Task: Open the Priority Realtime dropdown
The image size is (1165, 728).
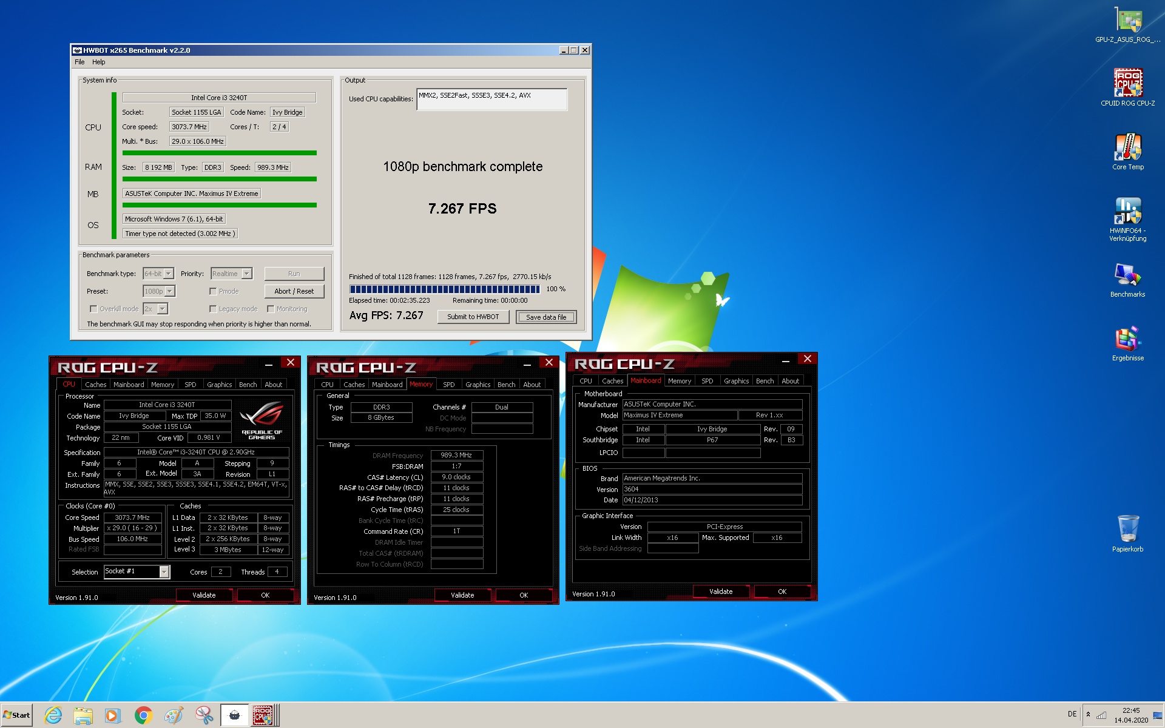Action: (231, 274)
